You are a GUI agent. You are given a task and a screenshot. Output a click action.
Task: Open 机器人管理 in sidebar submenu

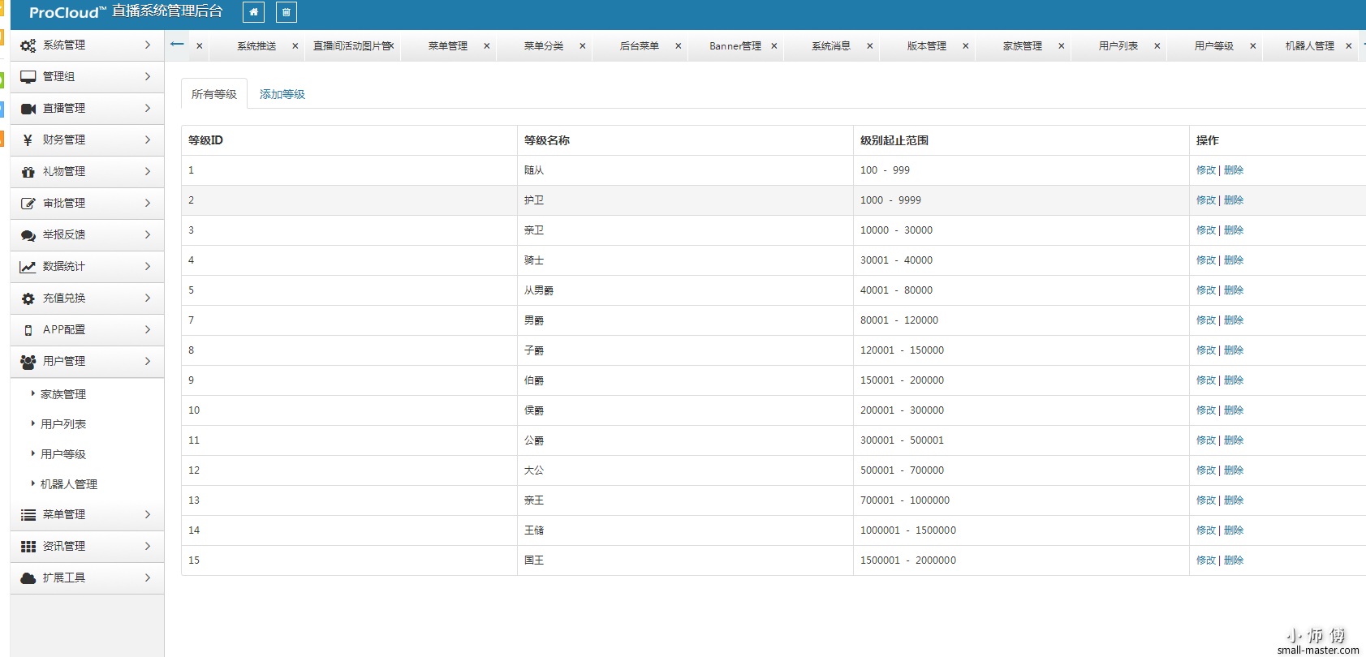click(69, 484)
